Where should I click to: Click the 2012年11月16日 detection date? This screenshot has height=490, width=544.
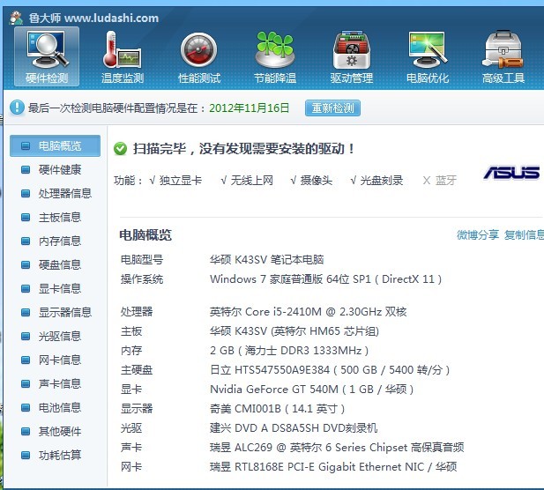coord(249,108)
